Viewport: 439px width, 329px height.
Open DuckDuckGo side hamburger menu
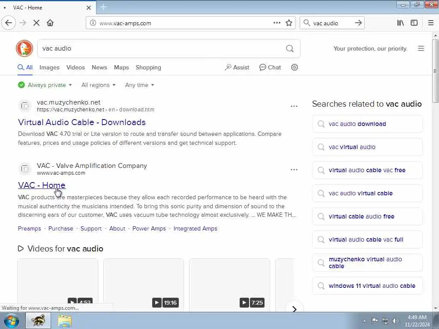coord(421,48)
